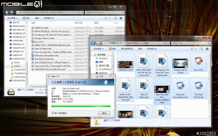Select WDMYCLOUD node in tree

[17, 59]
